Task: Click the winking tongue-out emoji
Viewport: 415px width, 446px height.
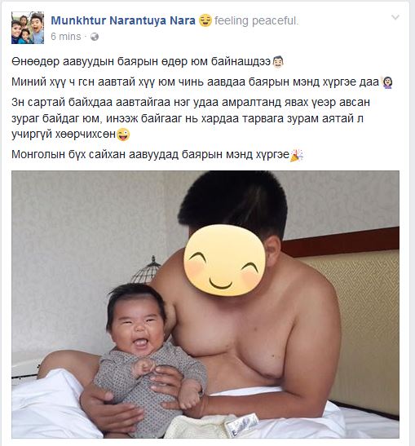Action: [x=123, y=135]
